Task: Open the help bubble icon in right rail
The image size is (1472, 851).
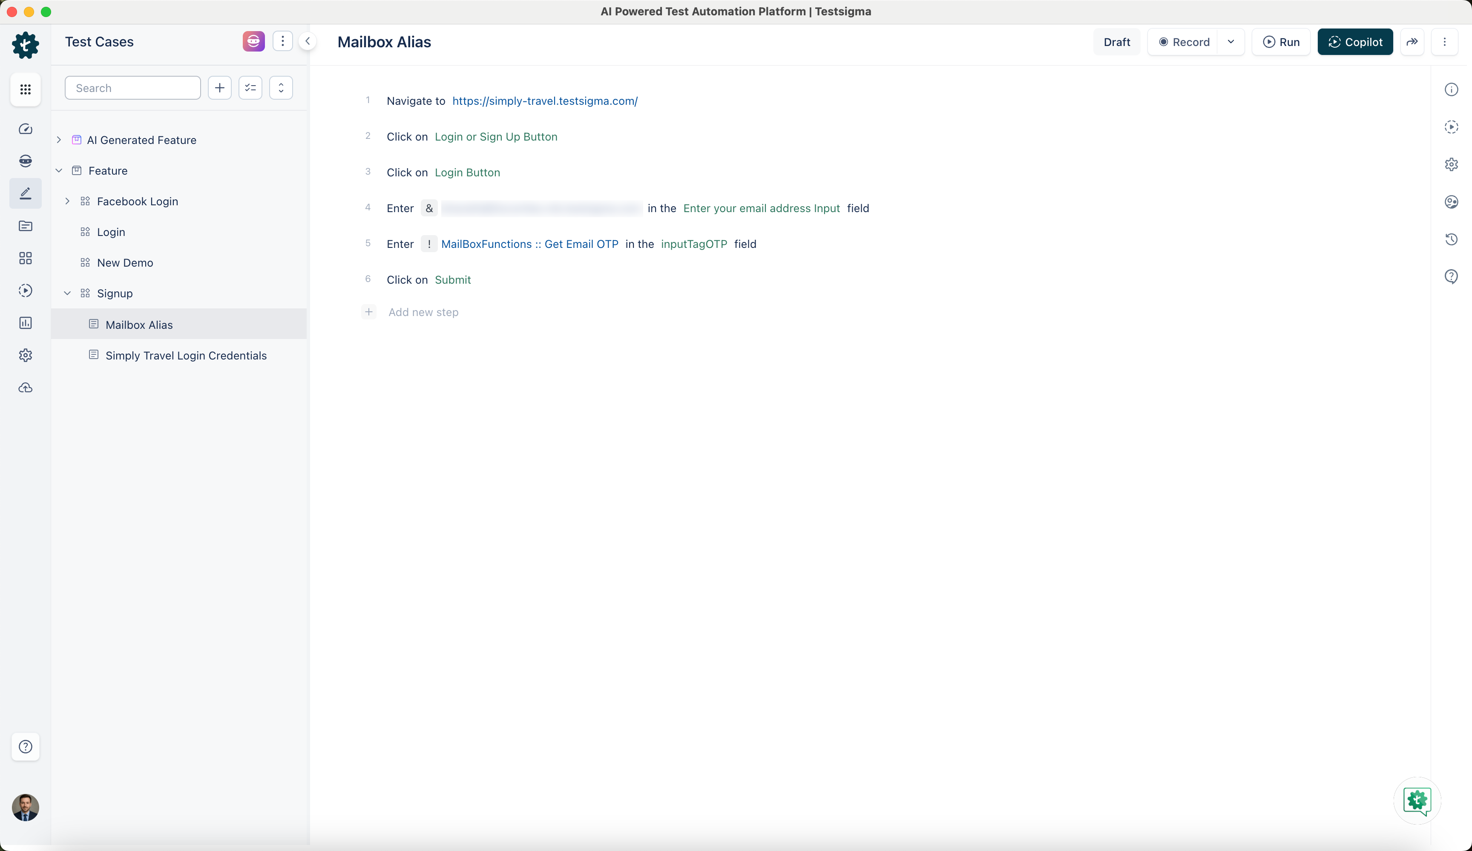Action: coord(1452,277)
